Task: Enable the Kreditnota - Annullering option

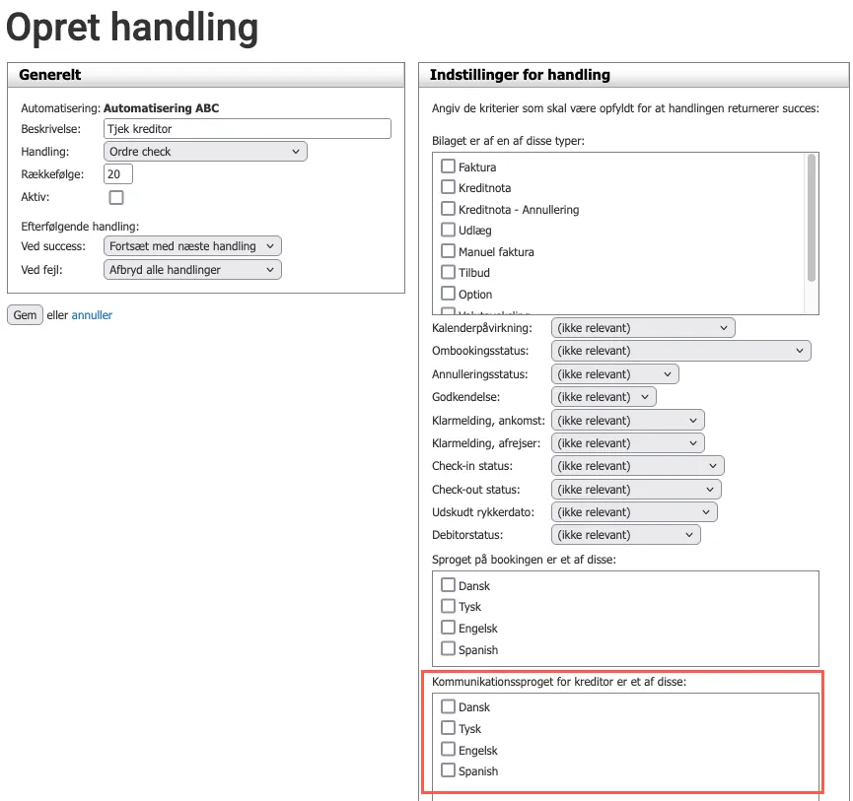Action: (448, 209)
